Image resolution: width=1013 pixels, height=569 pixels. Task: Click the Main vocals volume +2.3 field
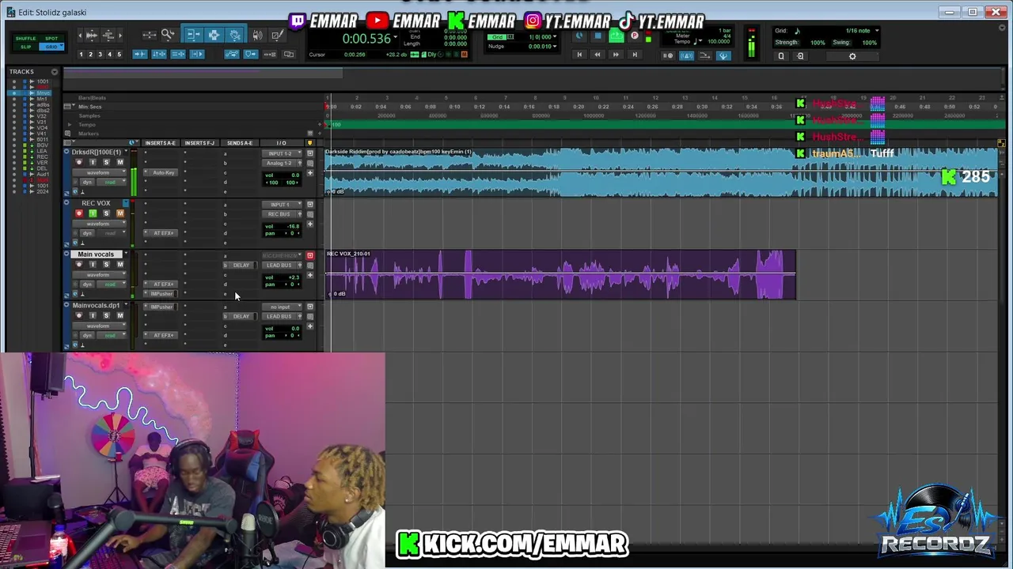pos(294,277)
